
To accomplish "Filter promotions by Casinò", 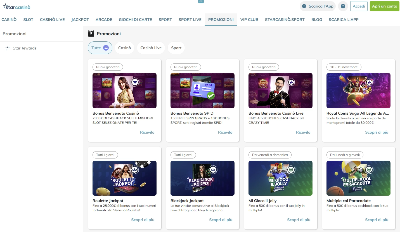I will (124, 48).
